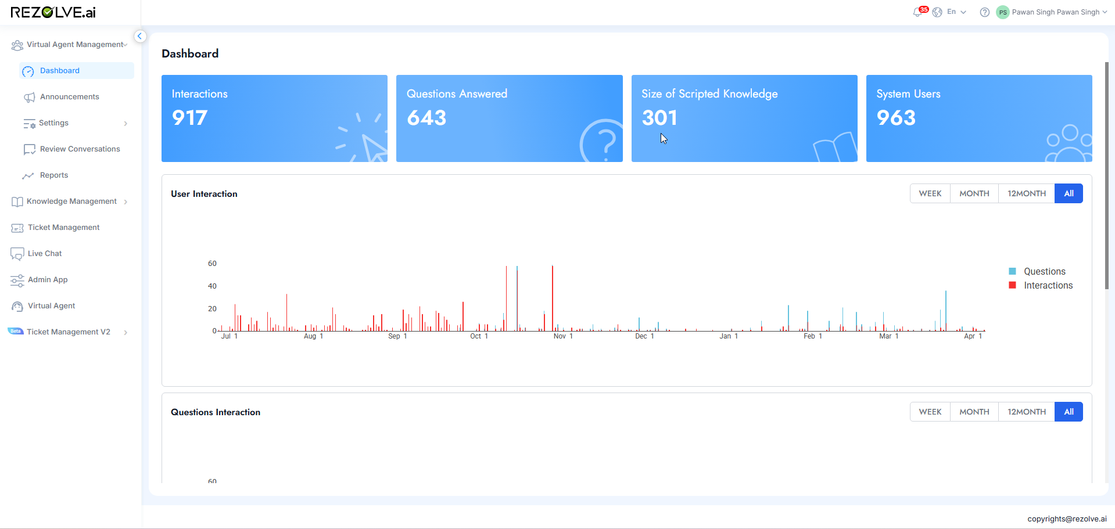Viewport: 1115px width, 529px height.
Task: Click the Reports line chart icon
Action: [28, 176]
